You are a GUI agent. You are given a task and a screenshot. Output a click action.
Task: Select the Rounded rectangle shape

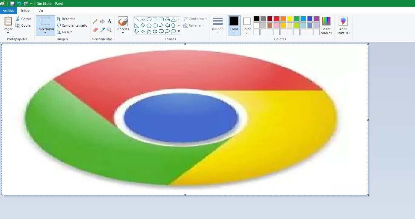coord(161,19)
